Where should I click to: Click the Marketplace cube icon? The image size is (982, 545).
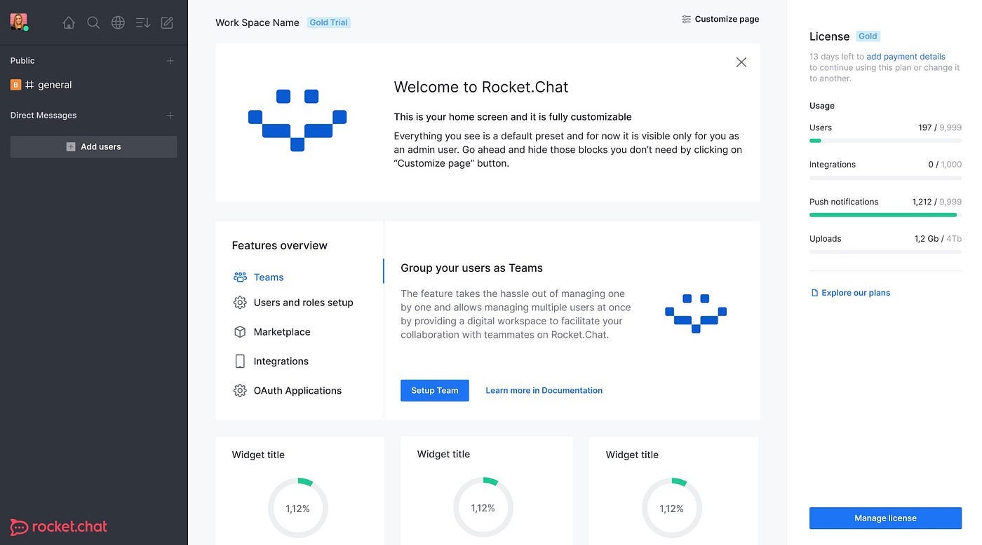pos(240,332)
